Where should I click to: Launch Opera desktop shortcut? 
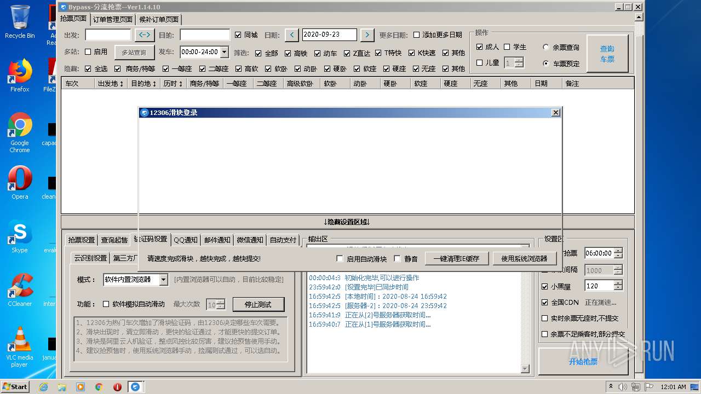click(x=20, y=183)
